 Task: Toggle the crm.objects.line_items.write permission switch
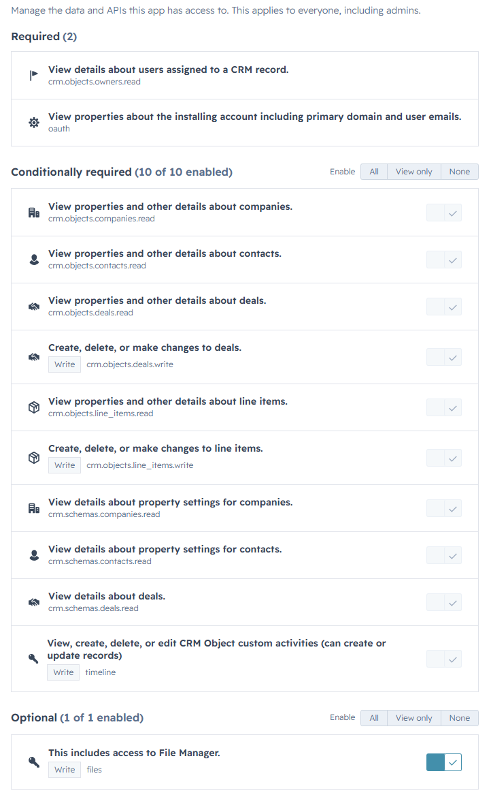pyautogui.click(x=444, y=458)
